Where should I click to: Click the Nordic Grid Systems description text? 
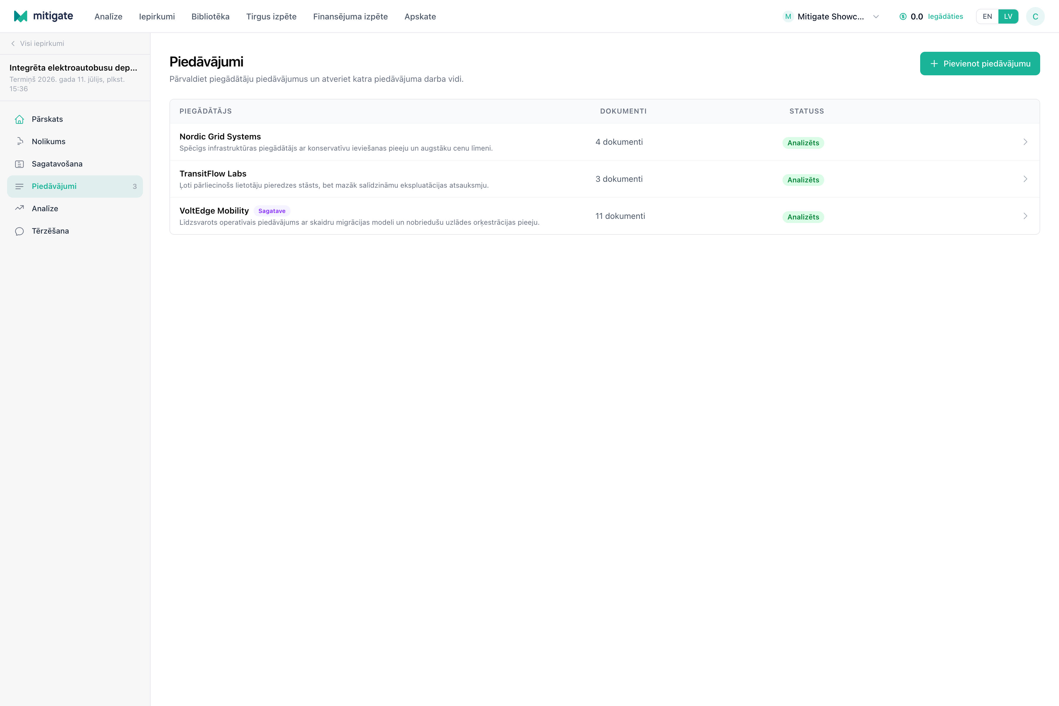pyautogui.click(x=336, y=148)
